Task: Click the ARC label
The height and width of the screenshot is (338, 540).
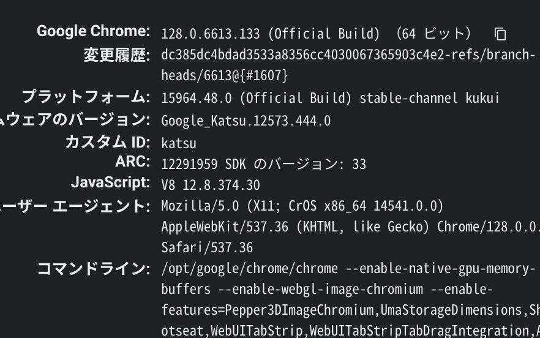Action: pyautogui.click(x=132, y=162)
